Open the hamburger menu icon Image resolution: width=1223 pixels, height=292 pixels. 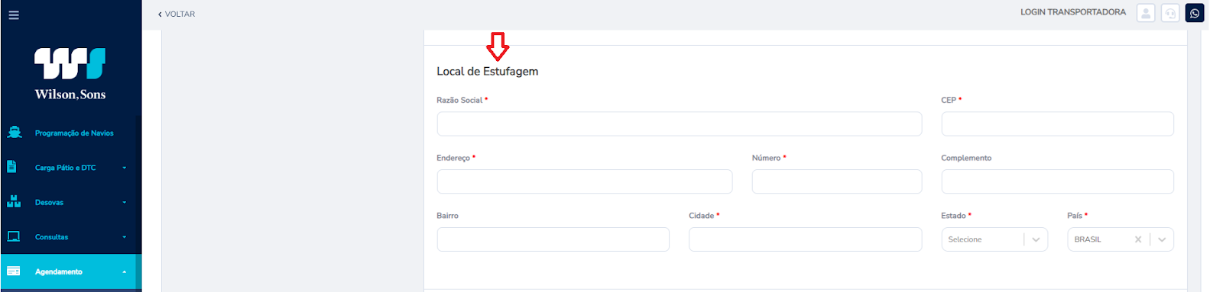[14, 14]
